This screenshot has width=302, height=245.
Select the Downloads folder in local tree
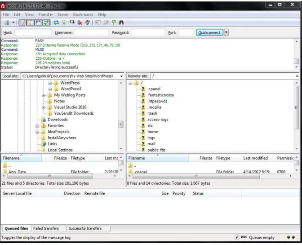click(x=58, y=120)
